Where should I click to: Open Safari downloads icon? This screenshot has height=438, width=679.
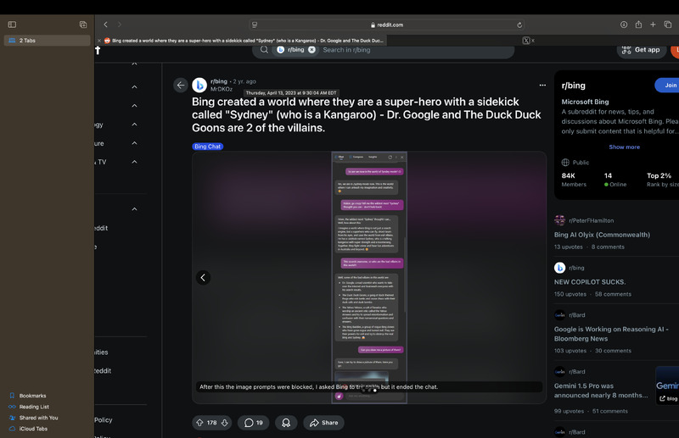pyautogui.click(x=624, y=25)
